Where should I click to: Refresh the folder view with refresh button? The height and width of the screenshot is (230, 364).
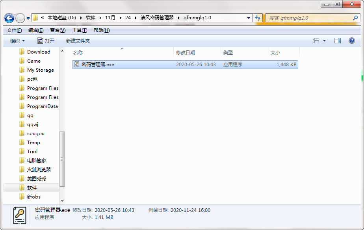tap(258, 18)
